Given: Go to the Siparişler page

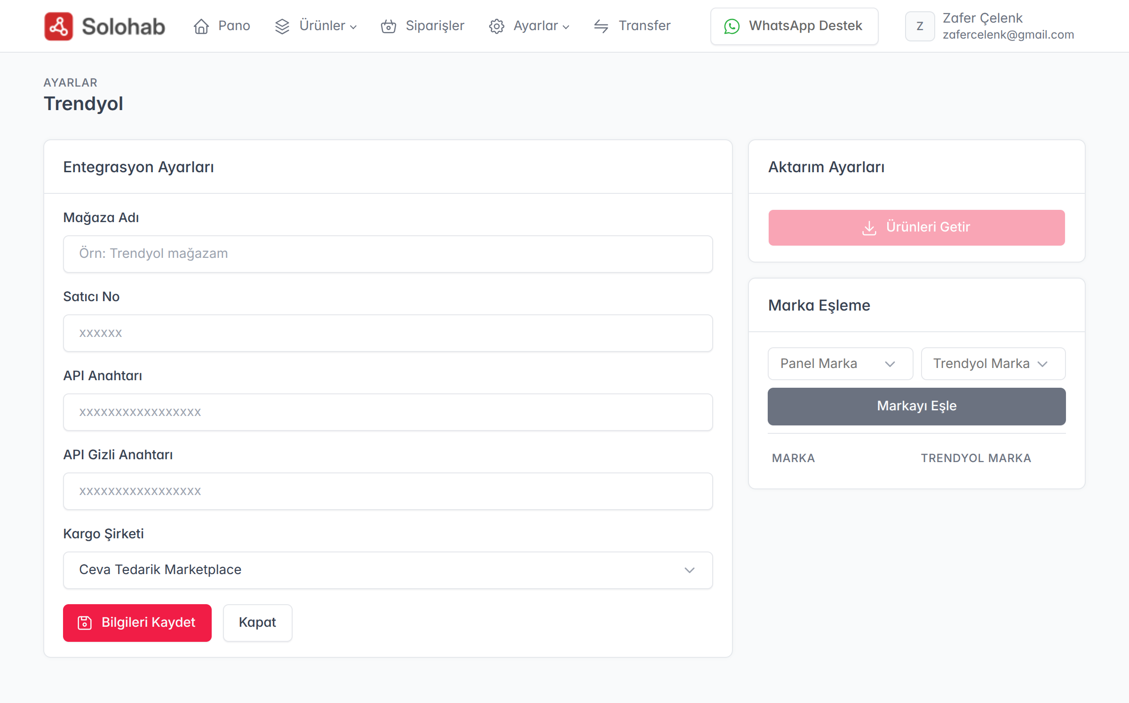Looking at the screenshot, I should click(x=422, y=26).
